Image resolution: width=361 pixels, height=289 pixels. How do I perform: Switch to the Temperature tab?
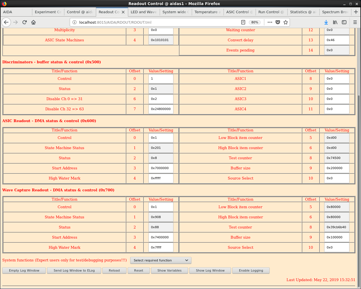coord(206,12)
